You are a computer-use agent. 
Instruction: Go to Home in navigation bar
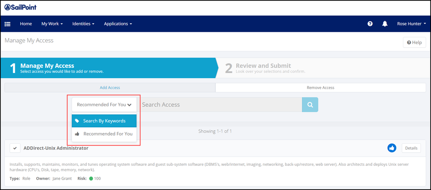tap(26, 24)
